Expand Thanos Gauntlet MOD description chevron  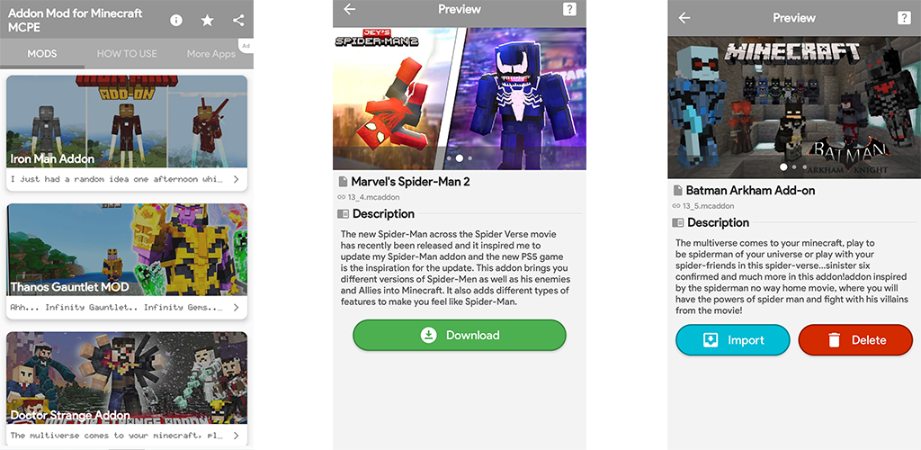pyautogui.click(x=237, y=307)
